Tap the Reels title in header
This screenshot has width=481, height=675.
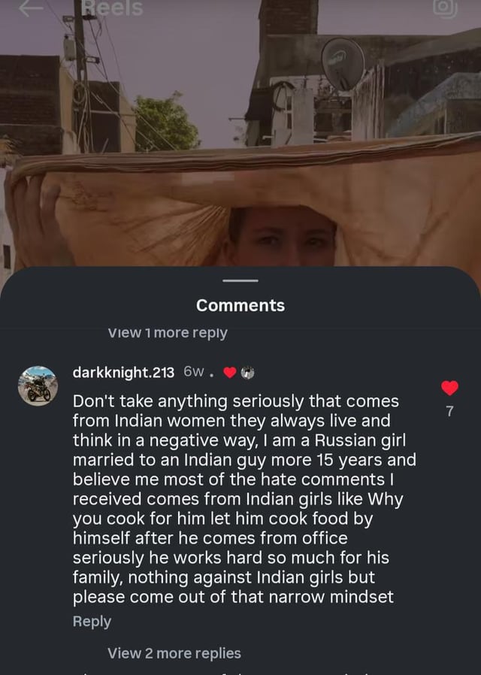[113, 8]
